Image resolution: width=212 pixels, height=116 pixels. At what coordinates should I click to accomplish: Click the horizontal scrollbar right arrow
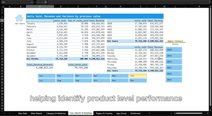tap(208, 113)
